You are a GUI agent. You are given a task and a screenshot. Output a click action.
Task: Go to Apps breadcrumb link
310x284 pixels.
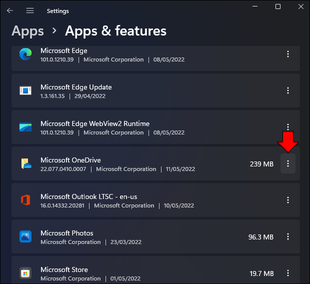click(x=27, y=31)
